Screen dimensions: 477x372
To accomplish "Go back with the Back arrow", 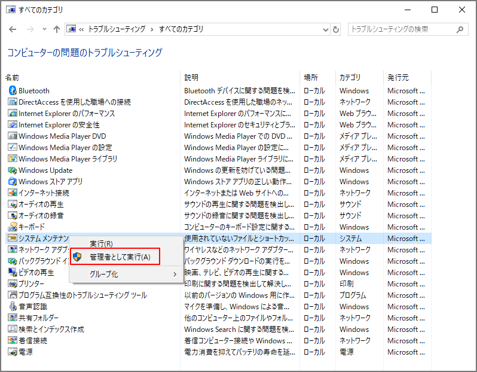I will [13, 29].
